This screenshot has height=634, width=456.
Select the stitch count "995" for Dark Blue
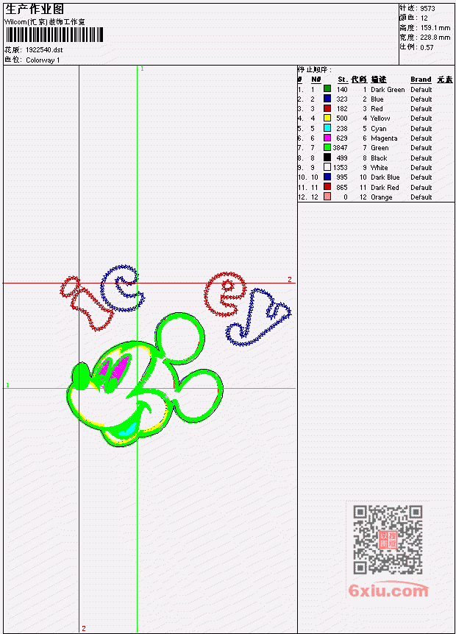342,177
